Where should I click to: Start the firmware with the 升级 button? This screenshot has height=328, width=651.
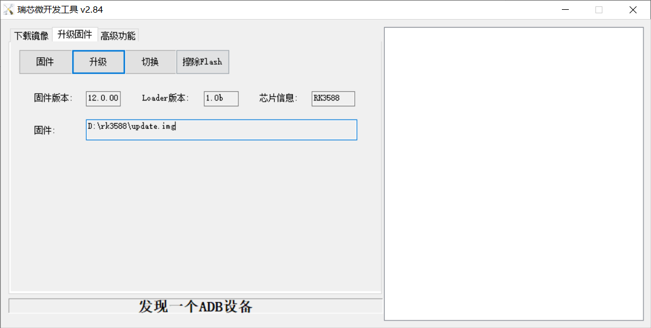[98, 62]
